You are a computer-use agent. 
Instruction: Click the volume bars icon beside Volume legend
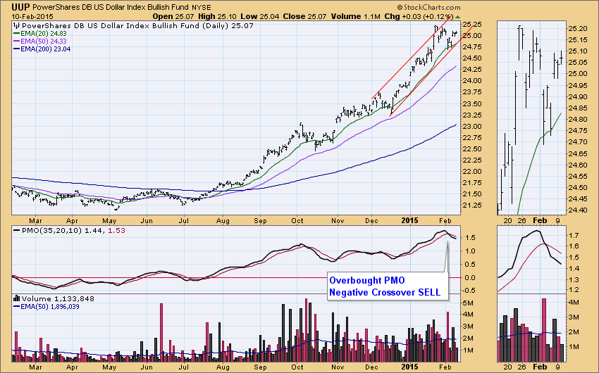click(16, 298)
